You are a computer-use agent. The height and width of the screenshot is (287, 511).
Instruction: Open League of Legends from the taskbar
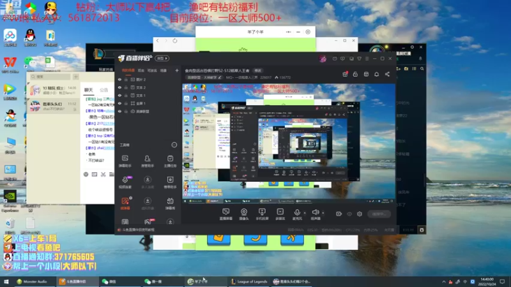(249, 281)
